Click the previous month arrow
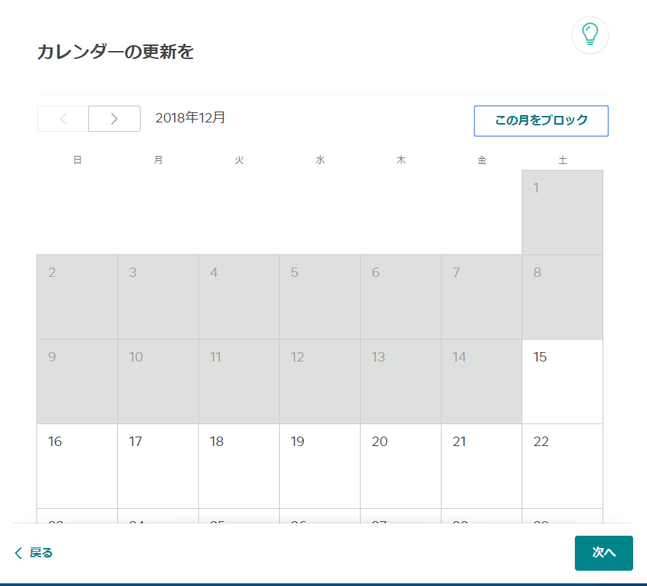 point(63,119)
